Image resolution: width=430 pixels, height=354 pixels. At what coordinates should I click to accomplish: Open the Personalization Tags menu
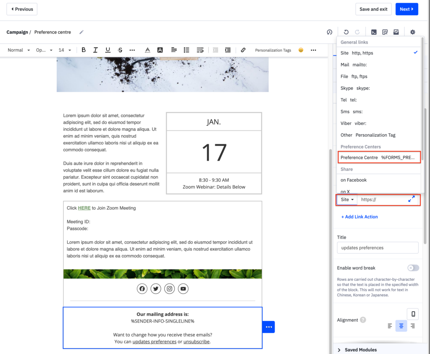273,50
